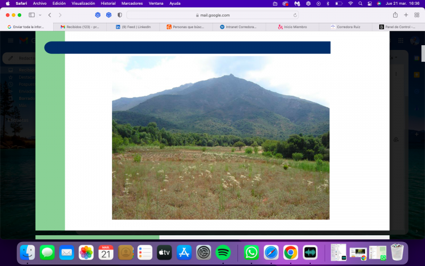Open the Ayuda menu
Screen dimensions: 425x266
coord(175,4)
